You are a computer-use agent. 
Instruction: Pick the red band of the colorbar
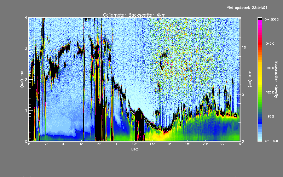(x=260, y=43)
